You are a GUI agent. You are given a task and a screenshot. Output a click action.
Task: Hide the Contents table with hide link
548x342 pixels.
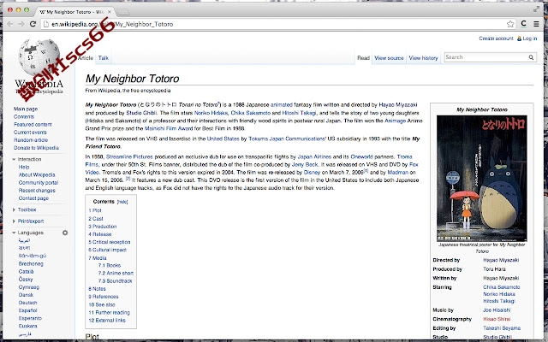(x=122, y=202)
